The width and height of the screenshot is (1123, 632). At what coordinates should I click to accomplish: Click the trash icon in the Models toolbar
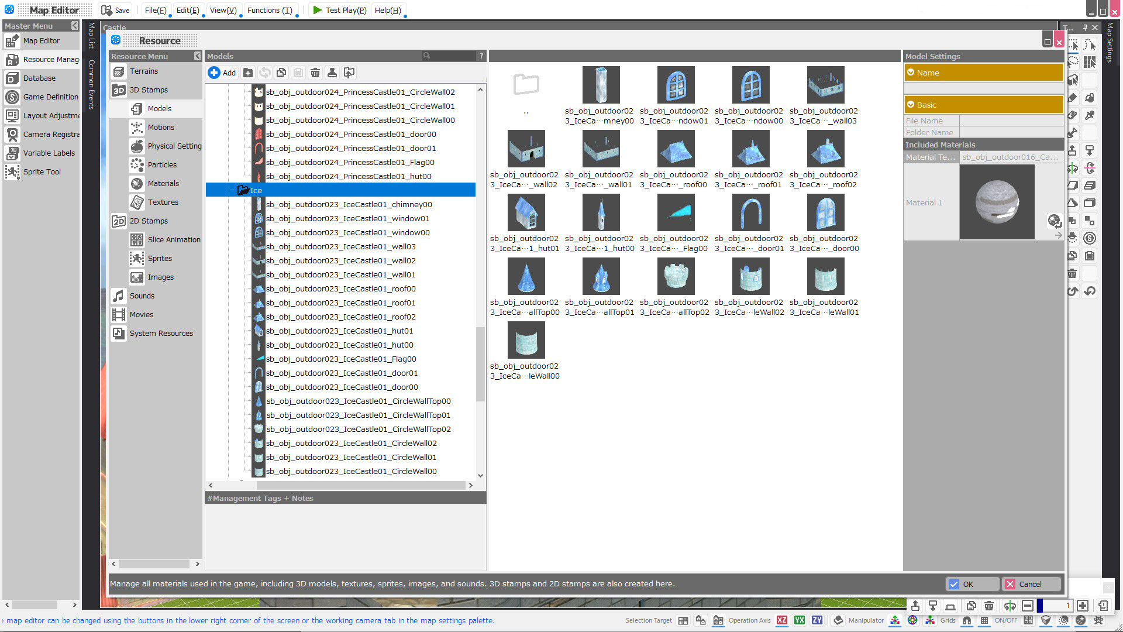(315, 72)
